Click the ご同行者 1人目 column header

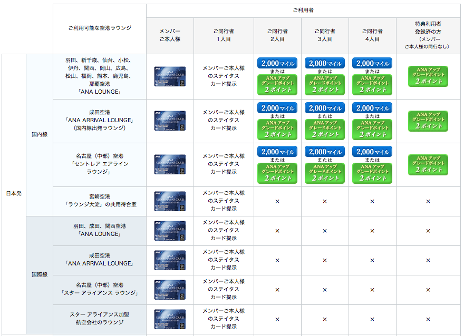coord(224,35)
